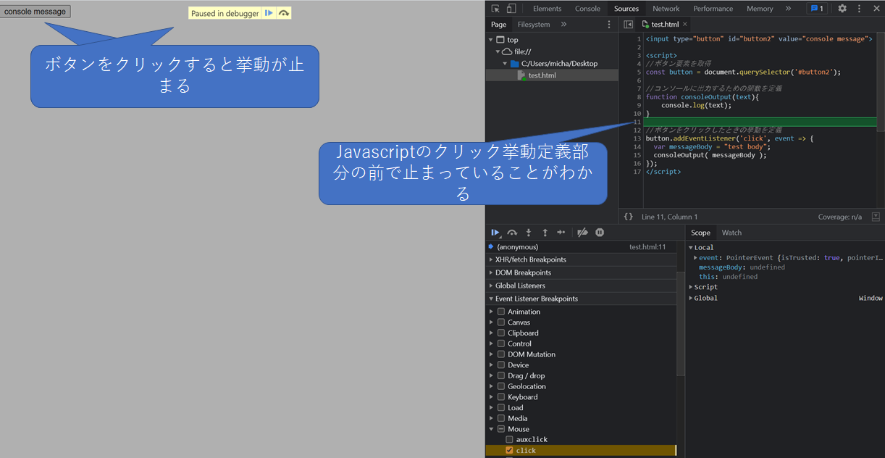Click the coverage details icon in editor status bar
The image size is (885, 458).
coord(876,217)
